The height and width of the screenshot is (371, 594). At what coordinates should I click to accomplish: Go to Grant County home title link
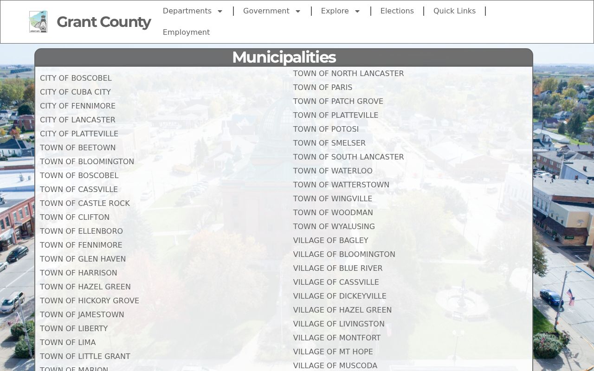coord(103,22)
